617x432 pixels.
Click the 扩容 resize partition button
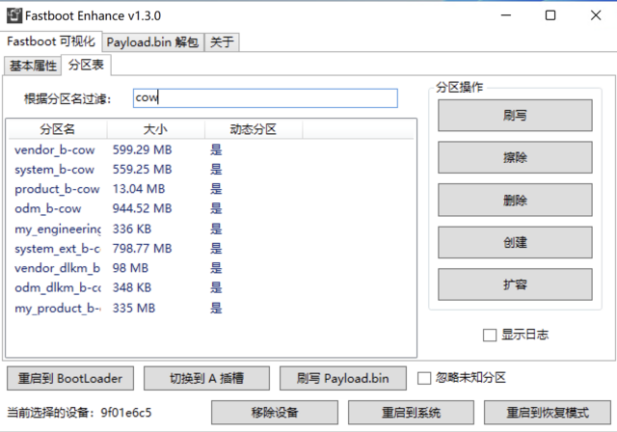(x=515, y=284)
